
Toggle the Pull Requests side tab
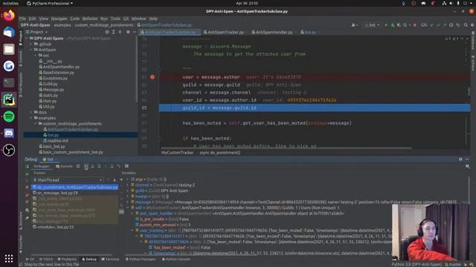21,85
